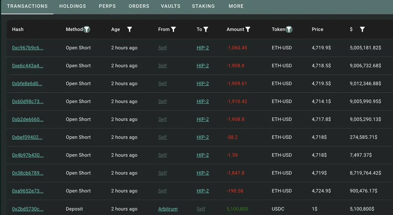This screenshot has height=215, width=393.
Task: Select value 9,005,990.95$
Action: point(365,101)
